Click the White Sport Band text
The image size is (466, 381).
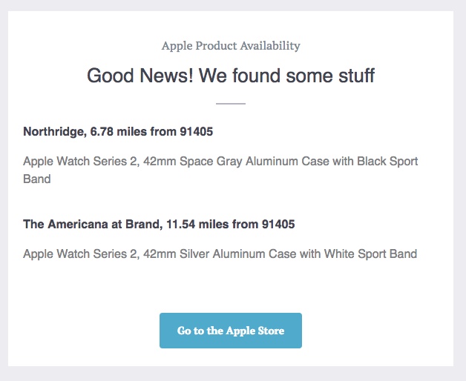(370, 254)
